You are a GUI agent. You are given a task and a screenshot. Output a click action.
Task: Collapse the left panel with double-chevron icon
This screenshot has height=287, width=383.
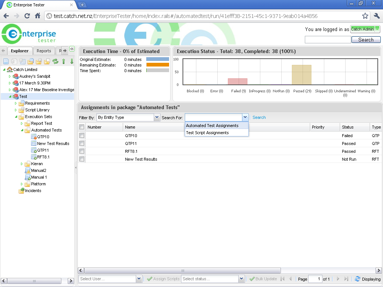click(x=72, y=49)
